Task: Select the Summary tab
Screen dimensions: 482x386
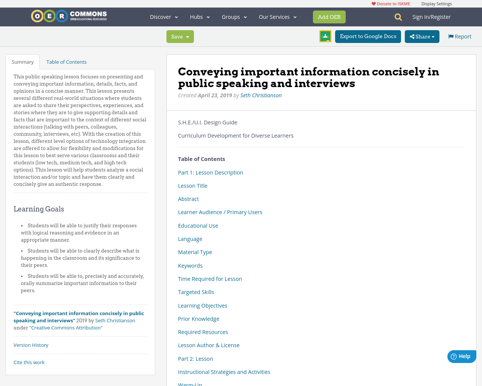Action: (22, 61)
